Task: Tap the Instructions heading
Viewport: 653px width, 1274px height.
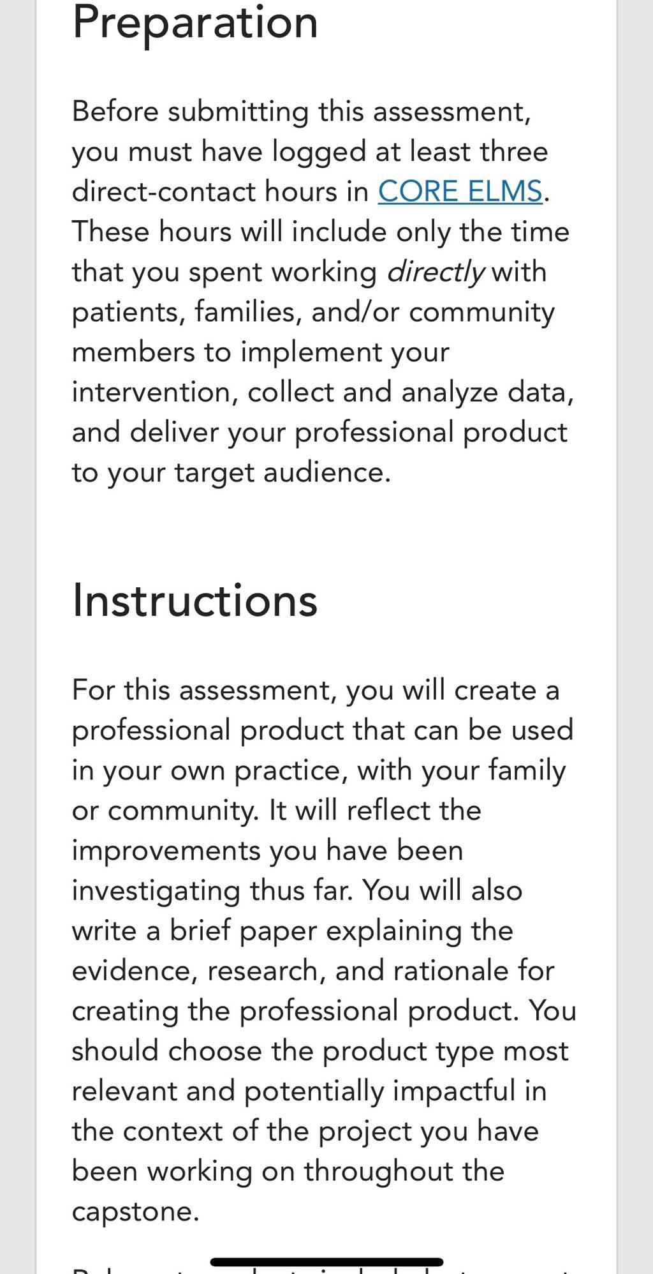Action: click(x=194, y=601)
